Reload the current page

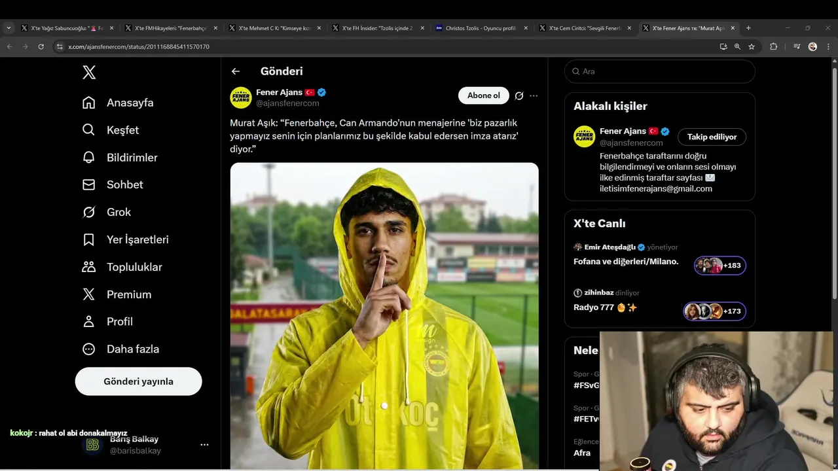click(x=41, y=46)
